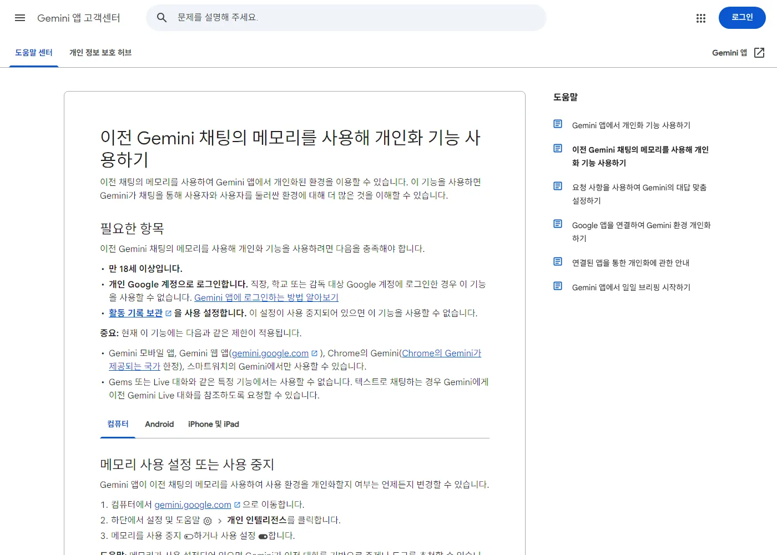Open the Gemini 앱 link in header

click(738, 53)
